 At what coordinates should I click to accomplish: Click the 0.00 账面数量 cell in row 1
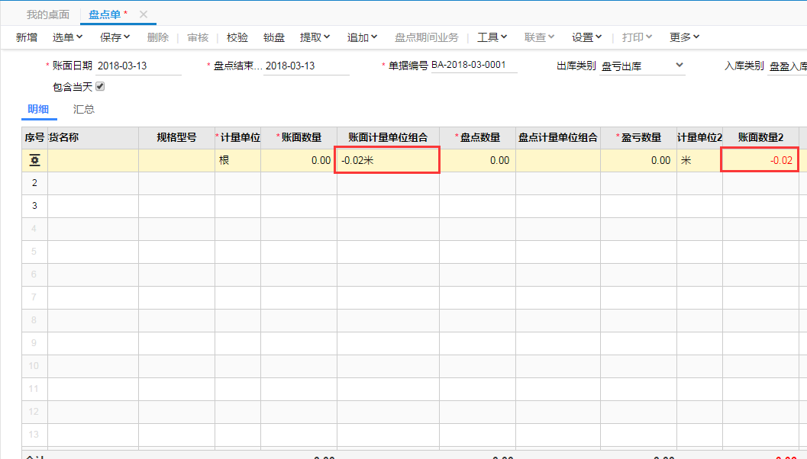tap(299, 160)
